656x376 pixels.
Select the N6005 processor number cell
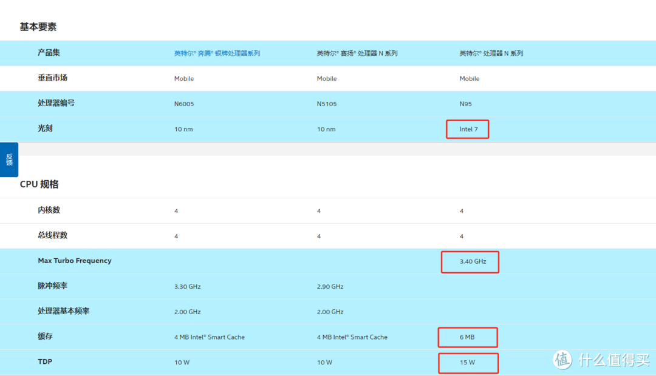pyautogui.click(x=184, y=104)
